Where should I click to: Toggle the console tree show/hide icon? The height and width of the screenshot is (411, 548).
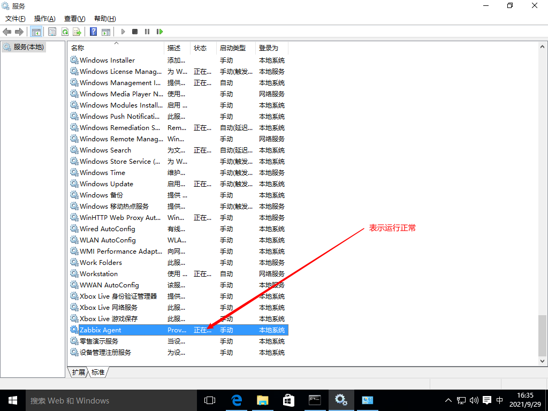click(36, 32)
